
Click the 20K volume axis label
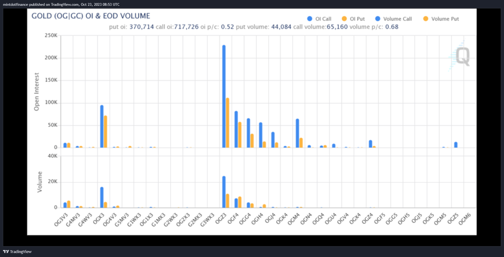point(53,181)
